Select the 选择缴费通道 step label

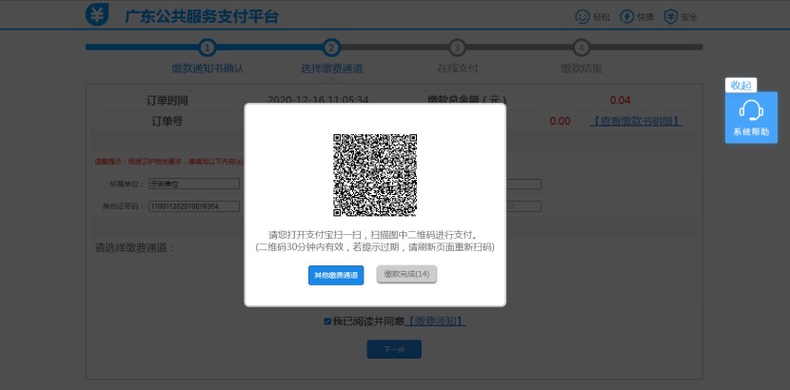(331, 68)
